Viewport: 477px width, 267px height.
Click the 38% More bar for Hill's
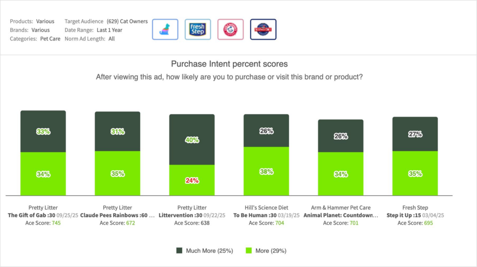(266, 171)
